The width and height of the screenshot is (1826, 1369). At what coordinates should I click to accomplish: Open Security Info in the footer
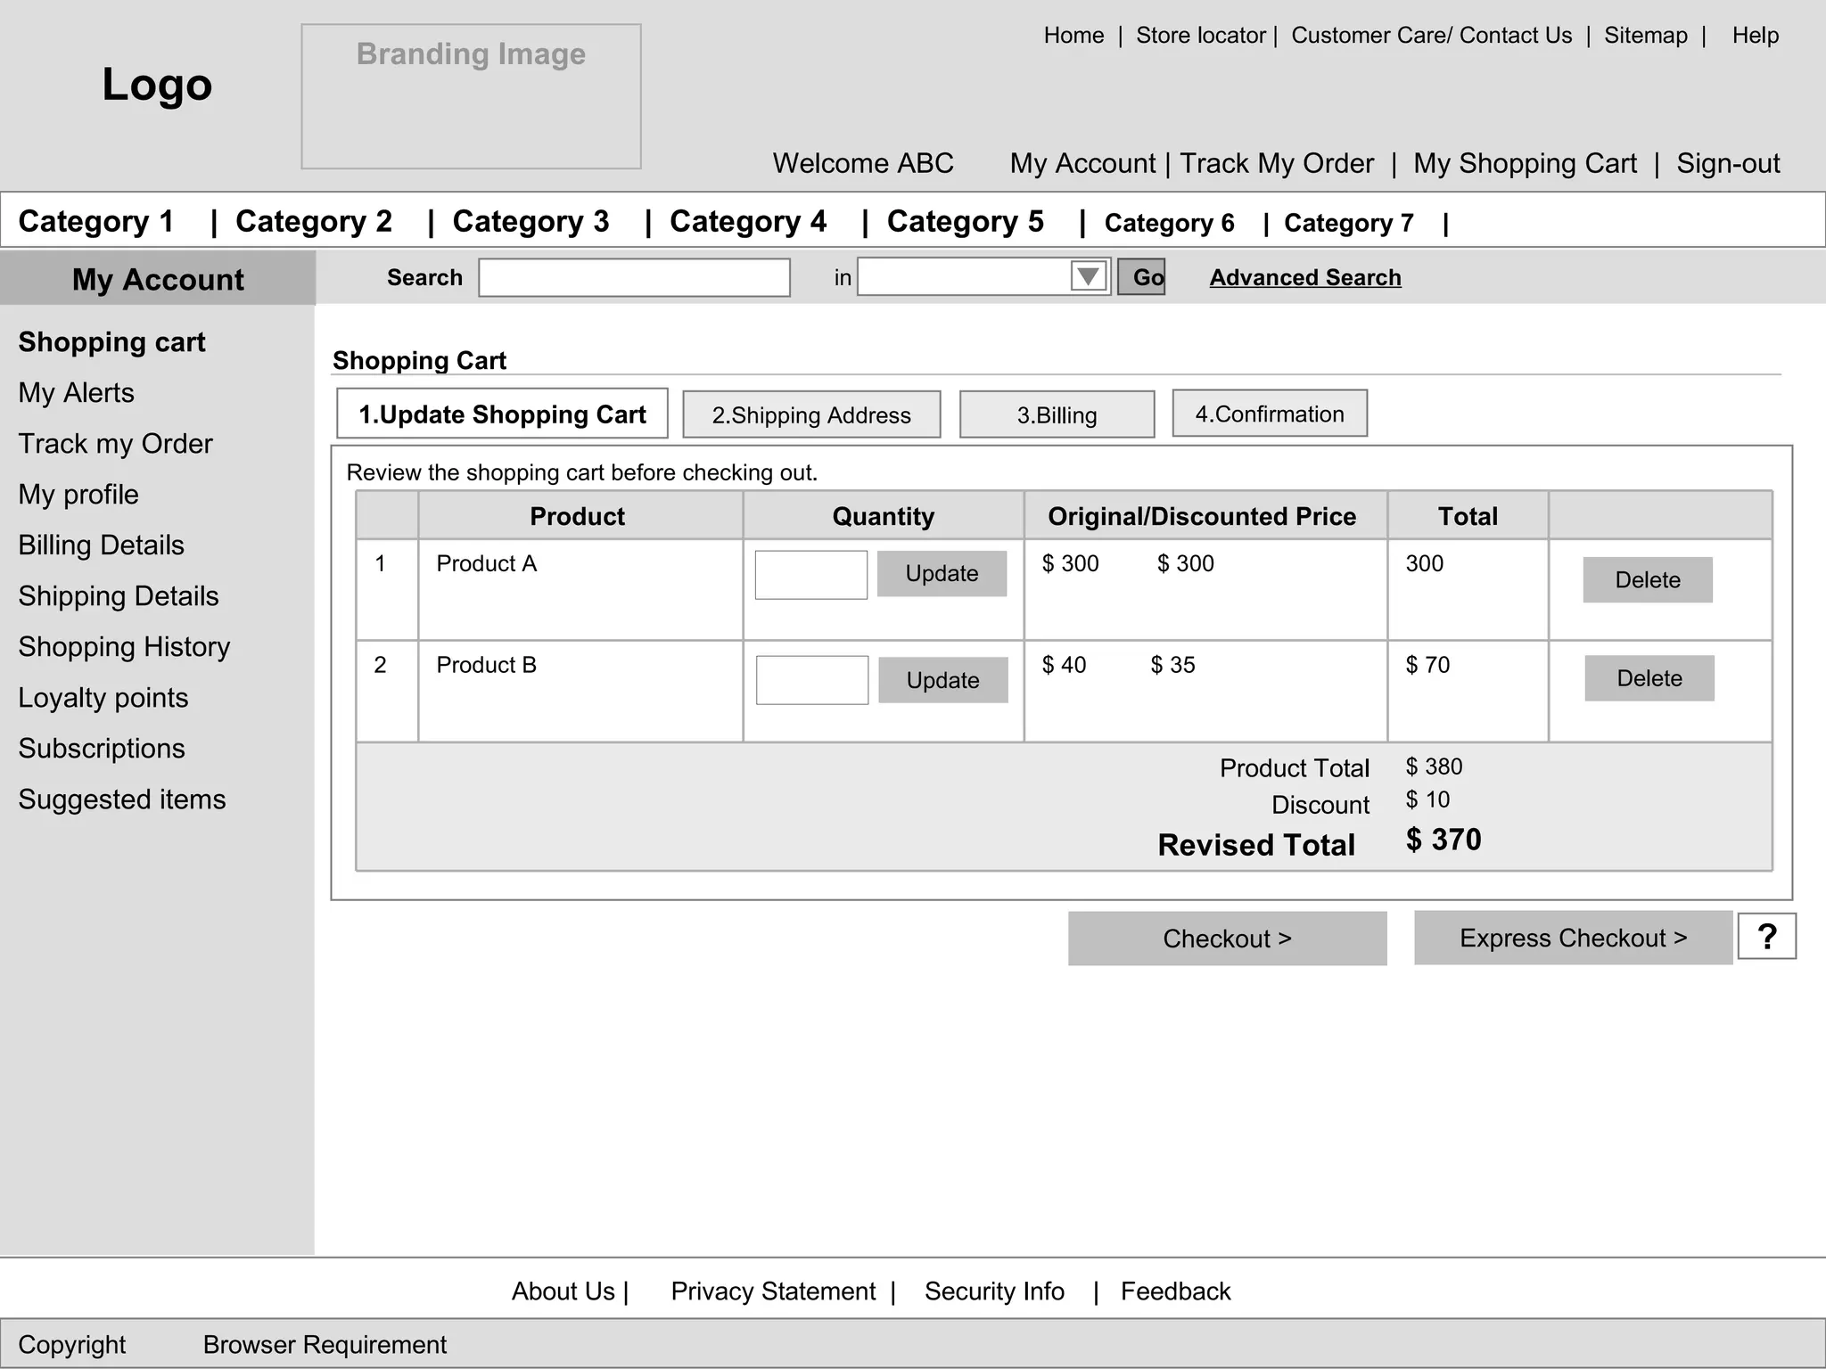click(994, 1291)
